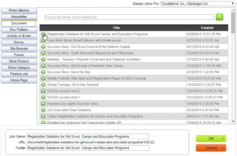The width and height of the screenshot is (237, 156).
Task: Switch to the Store Product tab
Action: point(19,61)
